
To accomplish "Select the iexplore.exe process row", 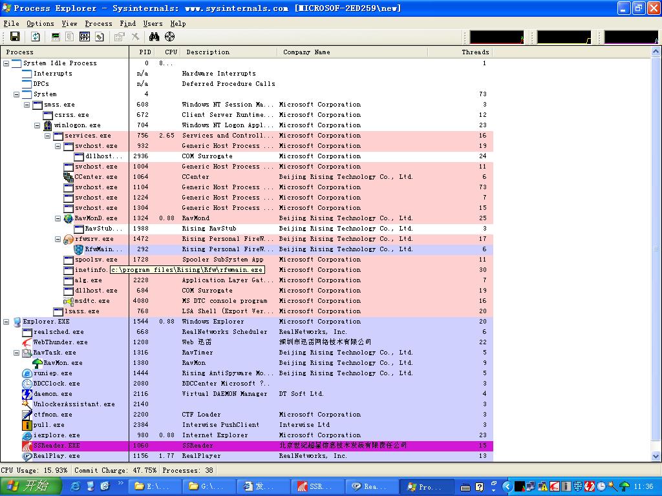I will click(x=57, y=435).
